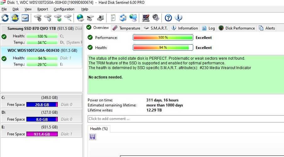This screenshot has width=284, height=157.
Task: Open the Help menu
Action: (85, 9)
